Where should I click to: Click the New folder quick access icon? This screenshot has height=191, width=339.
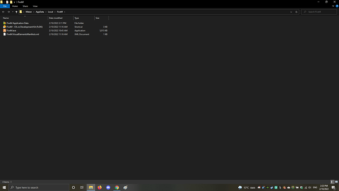(11, 2)
